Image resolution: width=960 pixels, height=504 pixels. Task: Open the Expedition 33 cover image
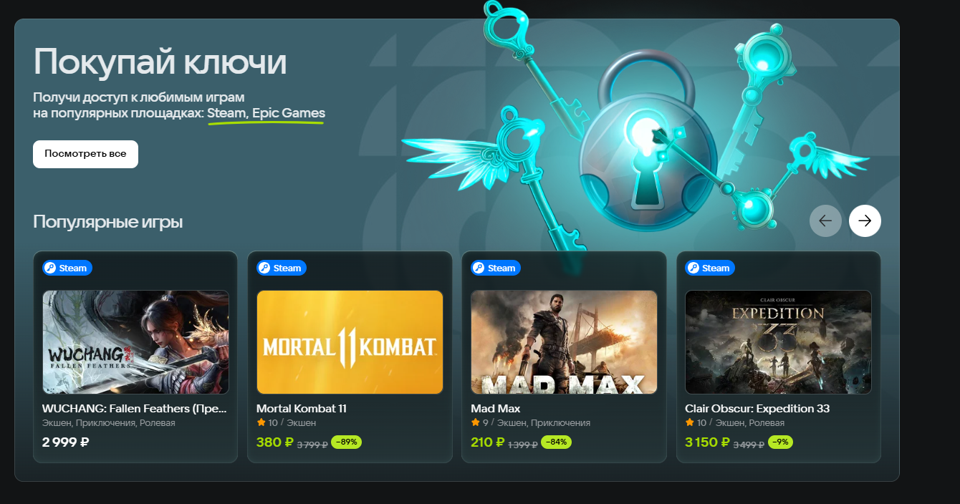point(778,342)
